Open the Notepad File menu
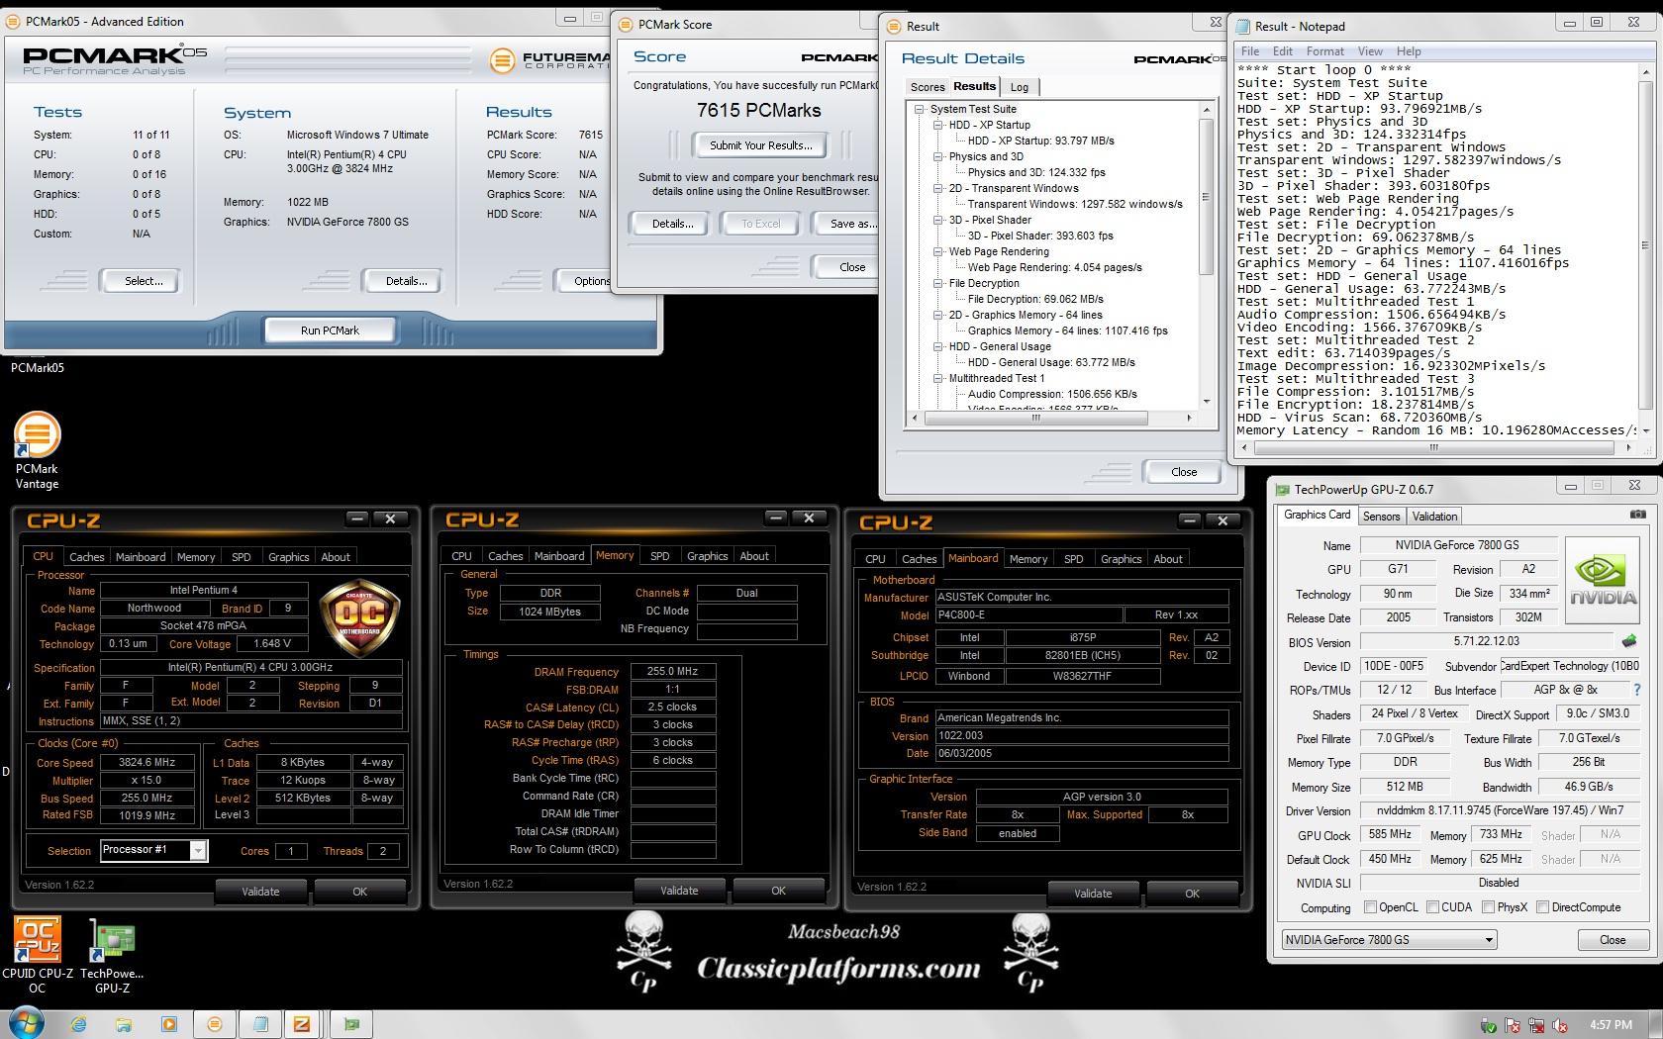The image size is (1663, 1039). [x=1250, y=51]
